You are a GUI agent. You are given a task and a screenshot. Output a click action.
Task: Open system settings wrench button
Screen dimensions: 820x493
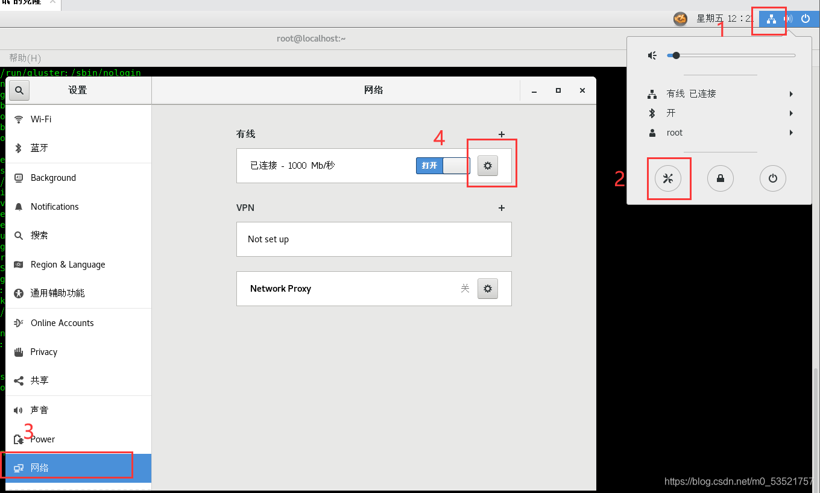point(668,178)
